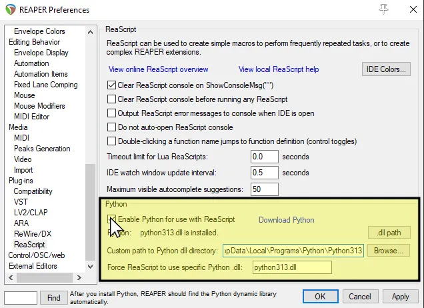
Task: Click the tree scroll up arrow
Action: coord(90,32)
